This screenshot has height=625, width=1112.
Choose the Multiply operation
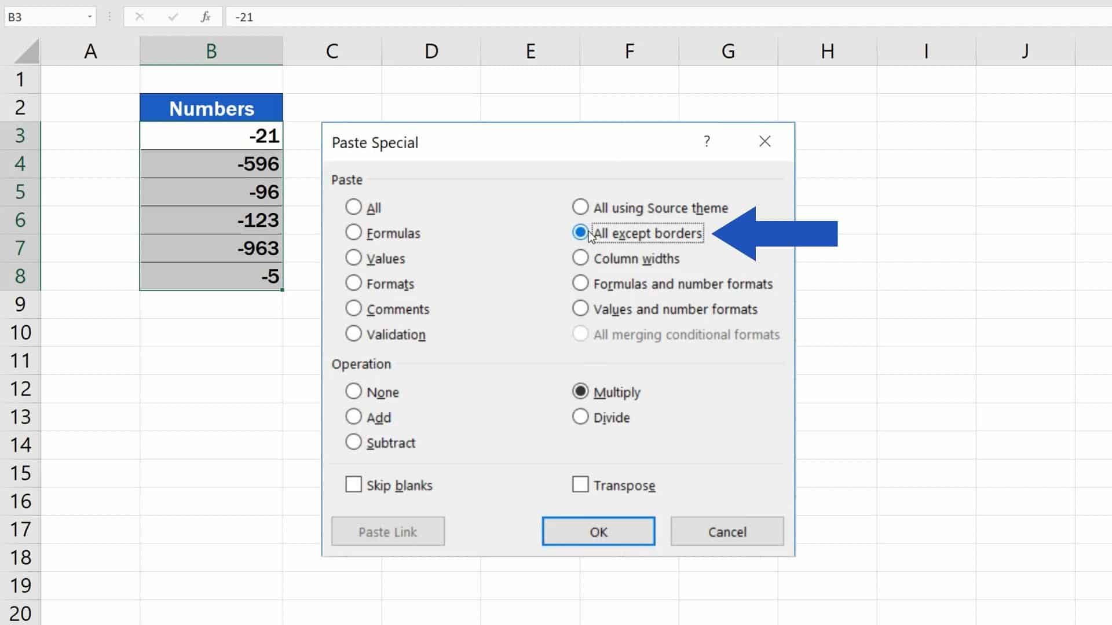[580, 392]
